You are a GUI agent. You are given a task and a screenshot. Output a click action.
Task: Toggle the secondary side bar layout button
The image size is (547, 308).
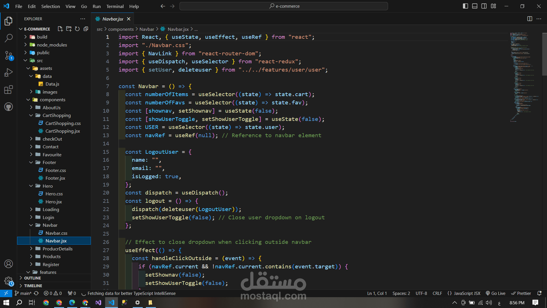click(484, 6)
